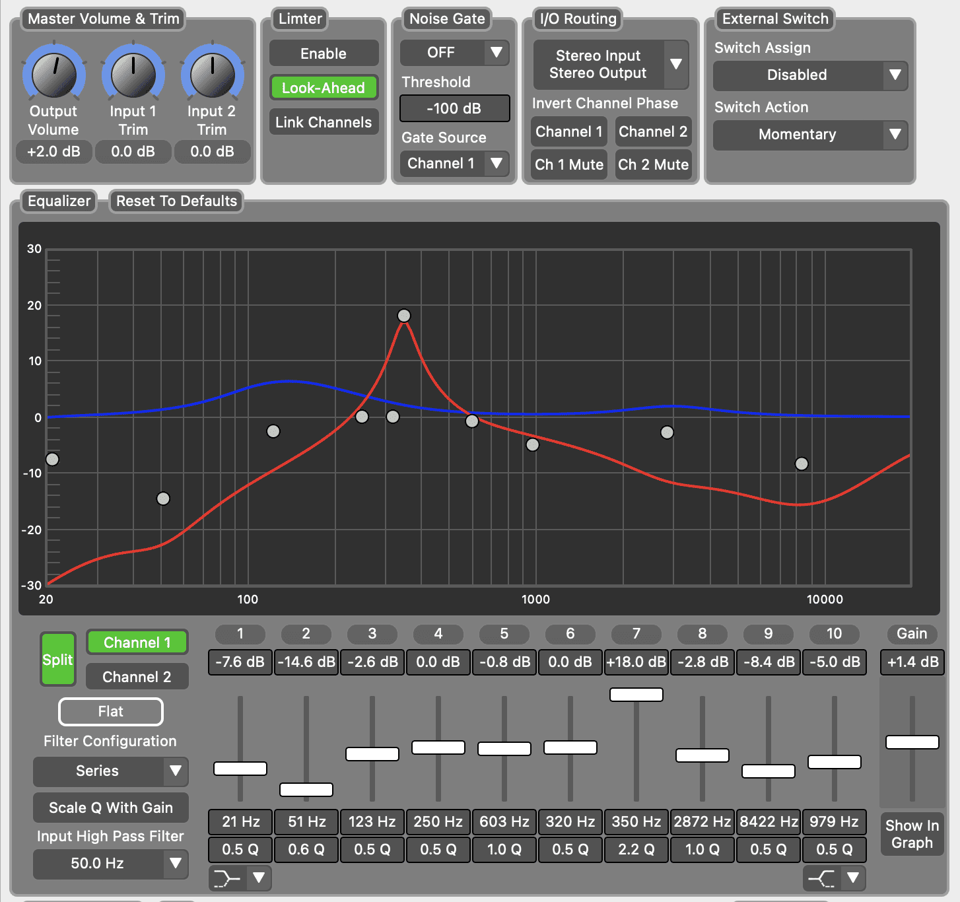
Task: Open the Stereo Input Stereo Output routing dropdown
Action: 611,65
